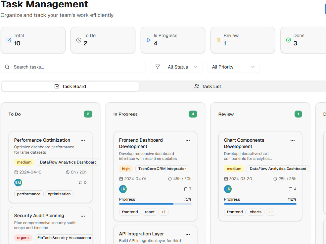Click the filter funnel icon
The width and height of the screenshot is (326, 244).
point(157,67)
